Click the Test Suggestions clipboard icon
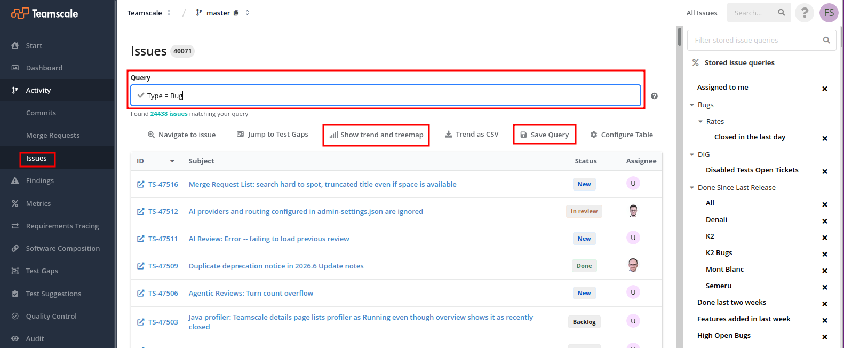Image resolution: width=844 pixels, height=348 pixels. tap(15, 294)
